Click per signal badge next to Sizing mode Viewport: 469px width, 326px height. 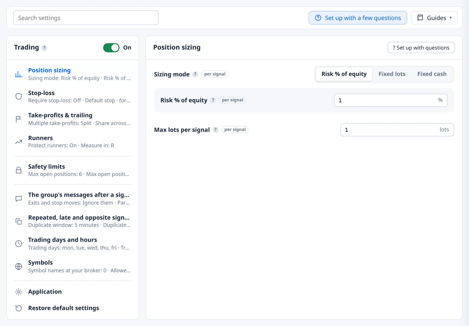click(x=215, y=74)
